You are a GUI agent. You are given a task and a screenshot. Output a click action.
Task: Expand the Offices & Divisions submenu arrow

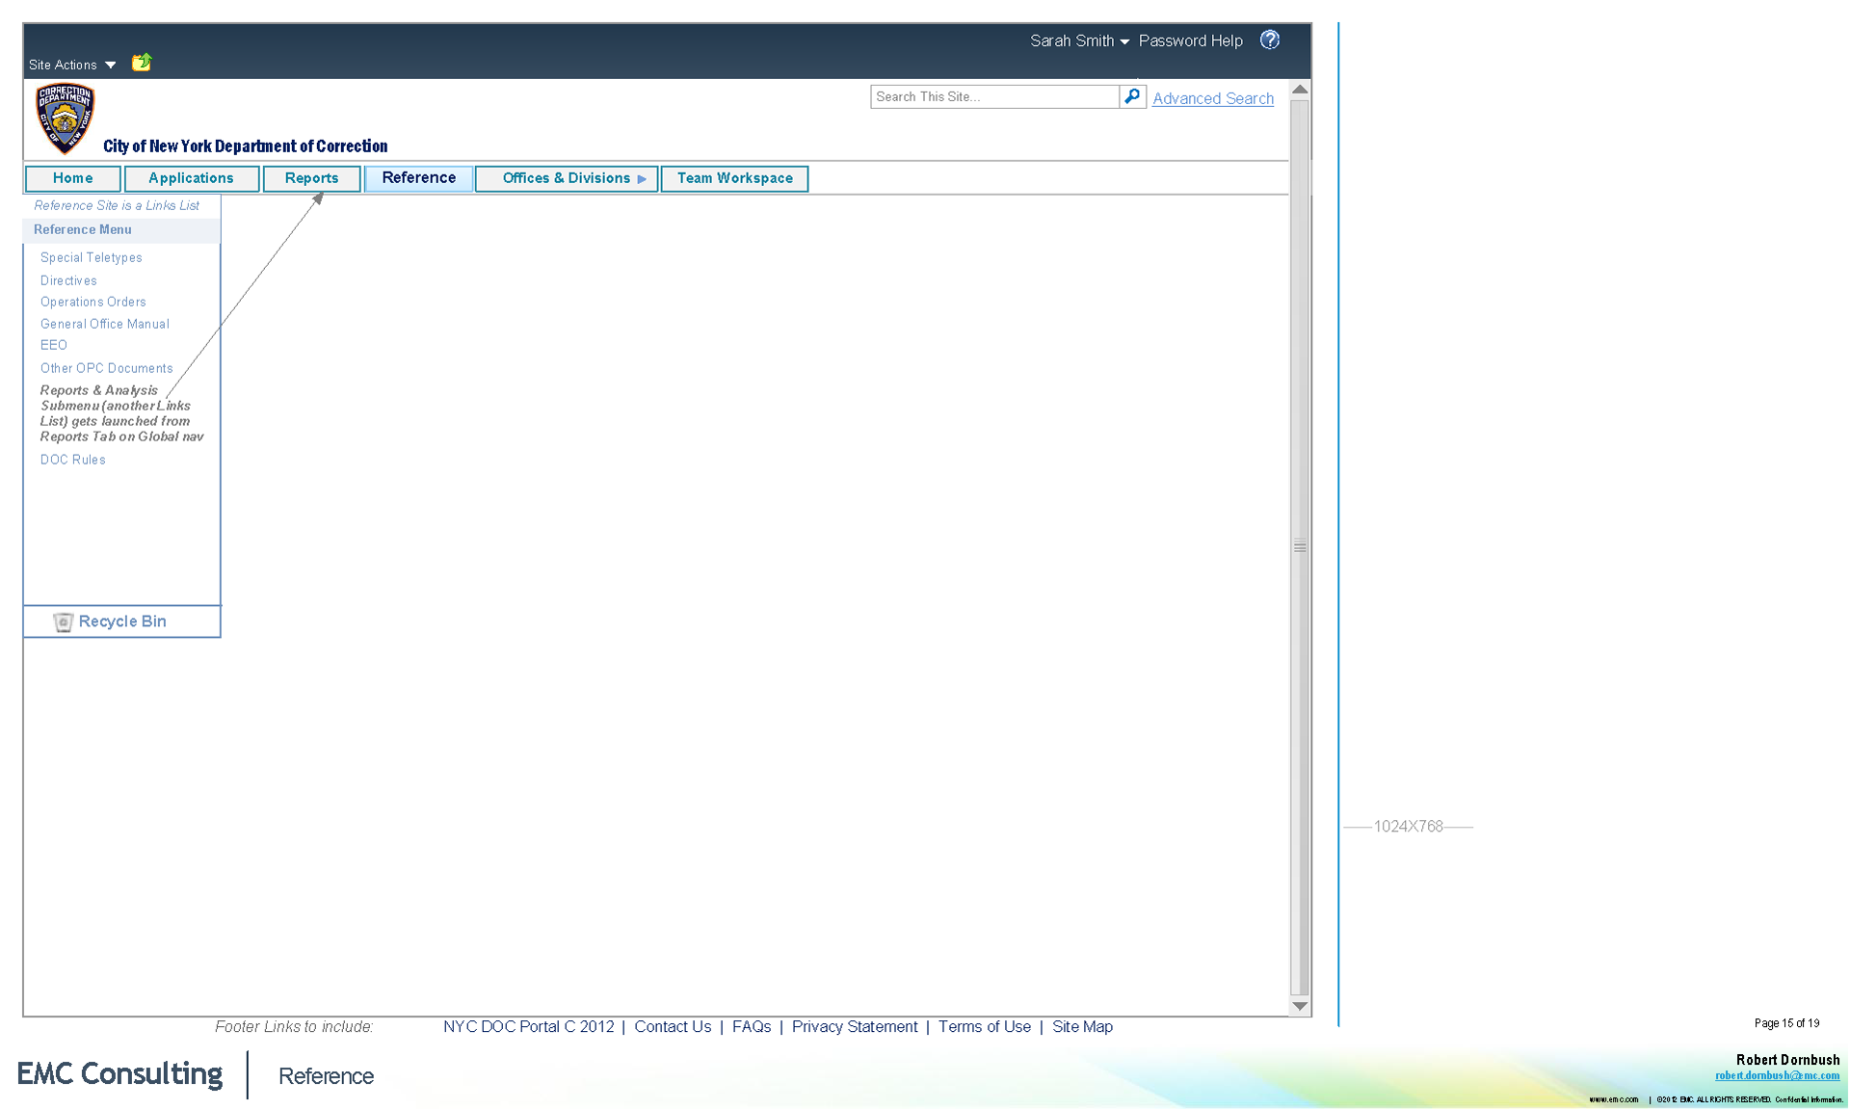pos(642,179)
